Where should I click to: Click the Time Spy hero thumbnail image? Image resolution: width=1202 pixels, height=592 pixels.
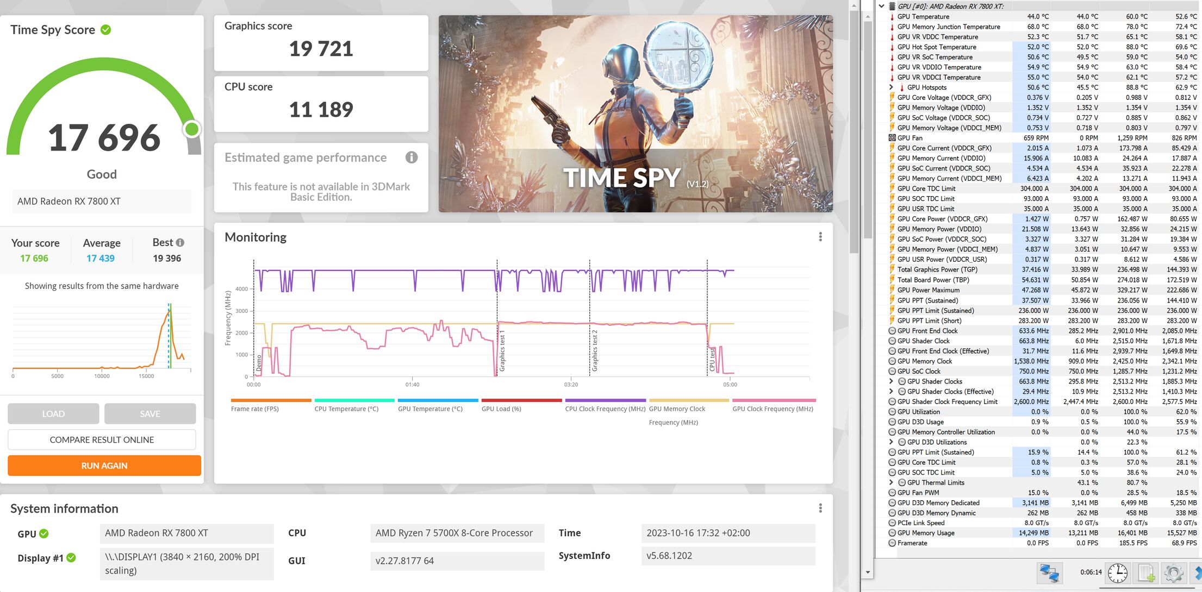click(x=636, y=114)
